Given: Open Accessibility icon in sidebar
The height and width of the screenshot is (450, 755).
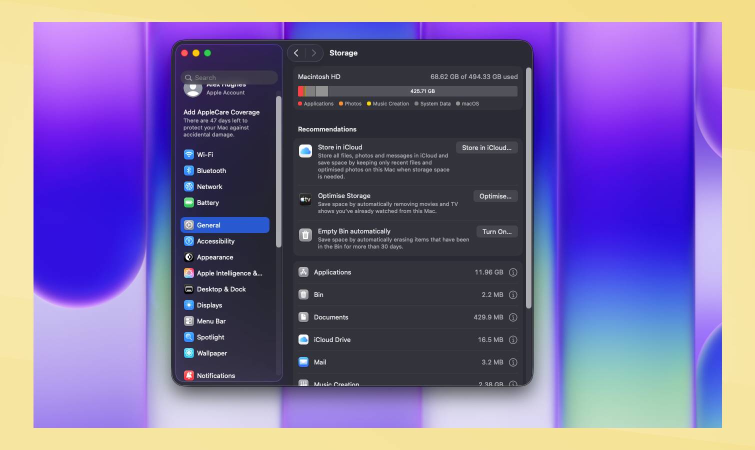Looking at the screenshot, I should [189, 241].
